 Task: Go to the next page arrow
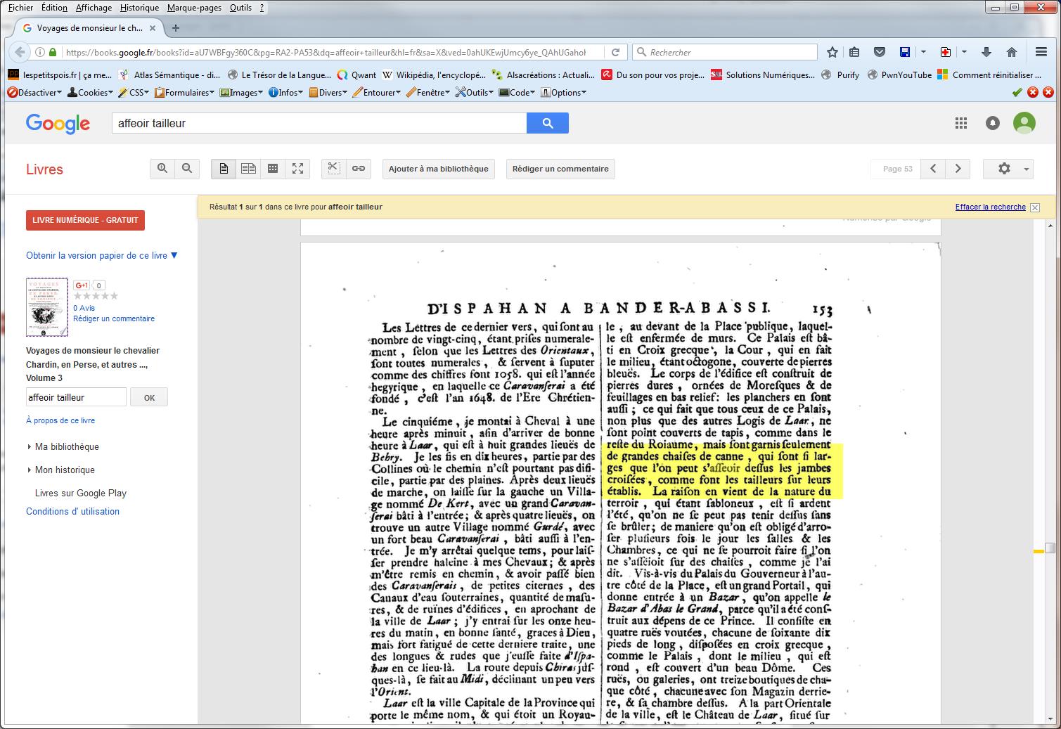(958, 169)
